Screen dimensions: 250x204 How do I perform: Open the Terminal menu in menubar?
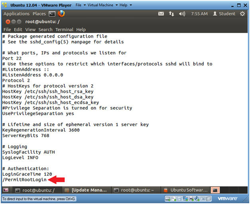pyautogui.click(x=64, y=30)
